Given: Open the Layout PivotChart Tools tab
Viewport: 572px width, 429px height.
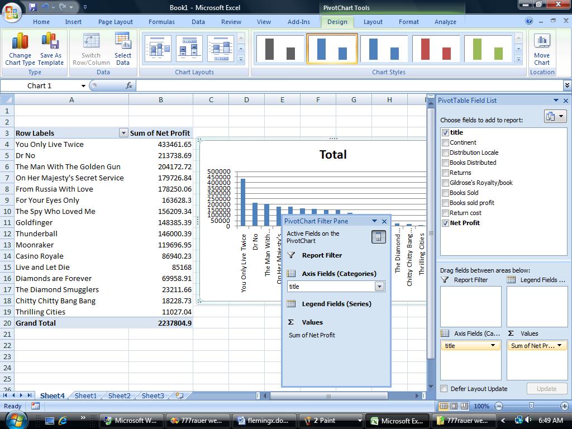Looking at the screenshot, I should 373,22.
